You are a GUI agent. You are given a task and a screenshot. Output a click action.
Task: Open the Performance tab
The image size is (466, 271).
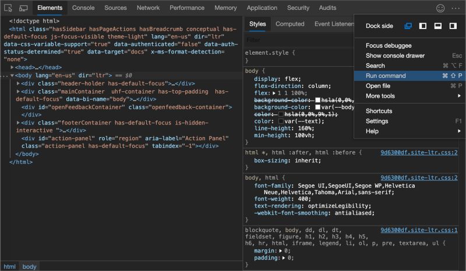click(x=187, y=8)
